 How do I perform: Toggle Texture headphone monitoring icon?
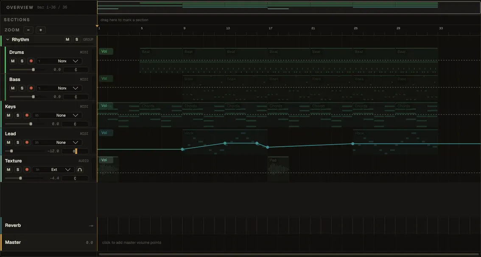(79, 170)
